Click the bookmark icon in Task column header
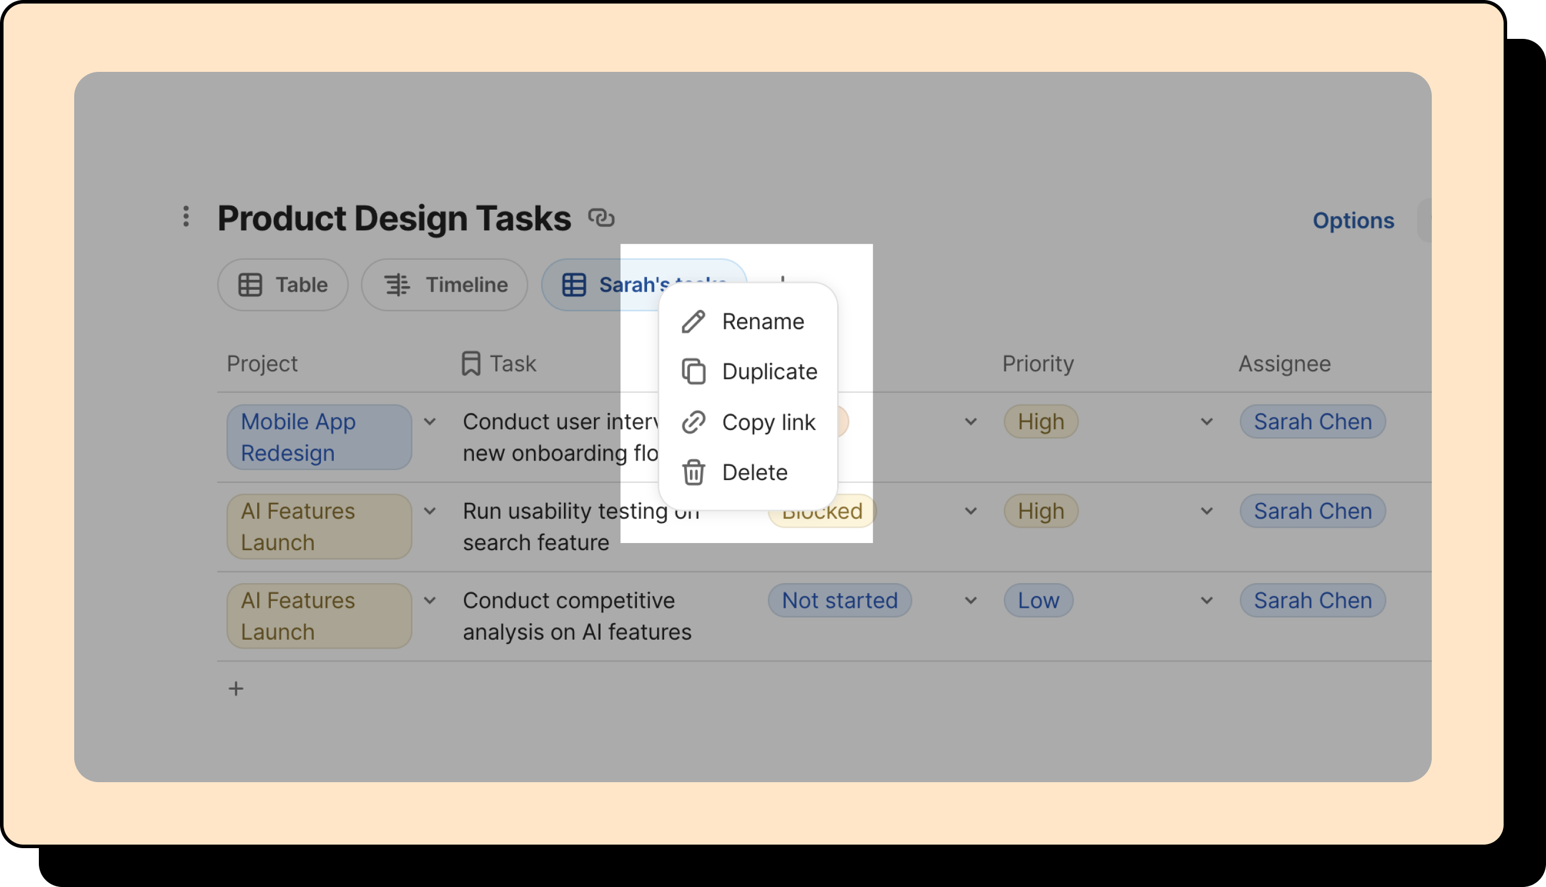Viewport: 1546px width, 887px height. 470,363
